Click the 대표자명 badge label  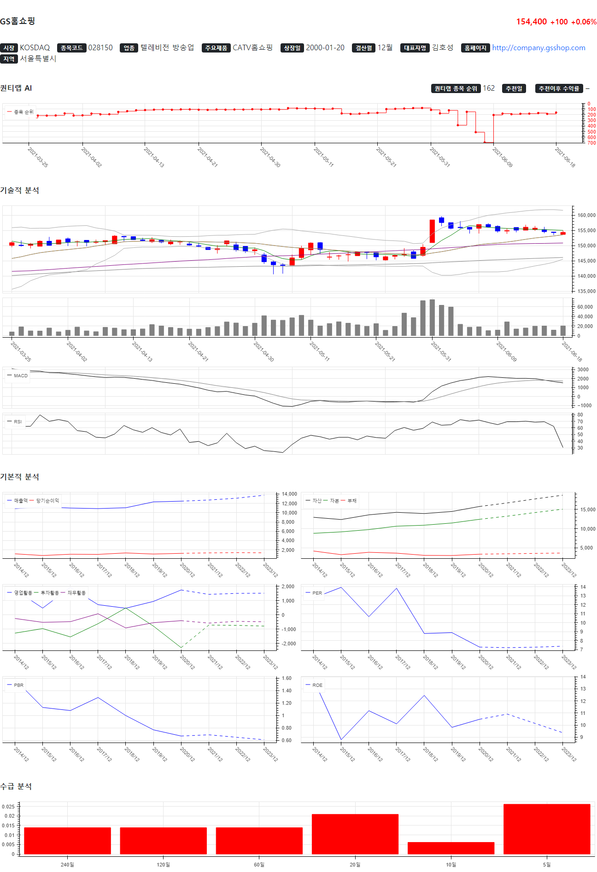[x=415, y=48]
